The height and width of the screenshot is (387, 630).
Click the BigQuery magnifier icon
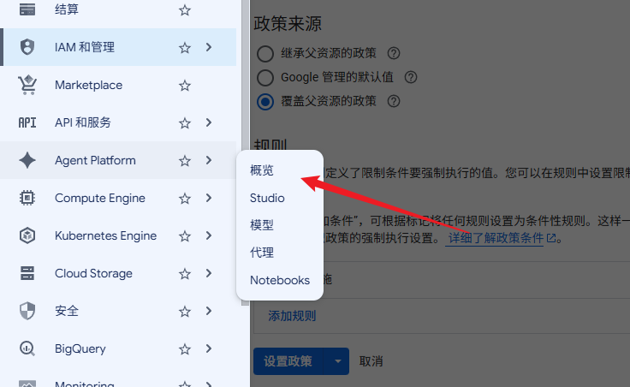27,348
